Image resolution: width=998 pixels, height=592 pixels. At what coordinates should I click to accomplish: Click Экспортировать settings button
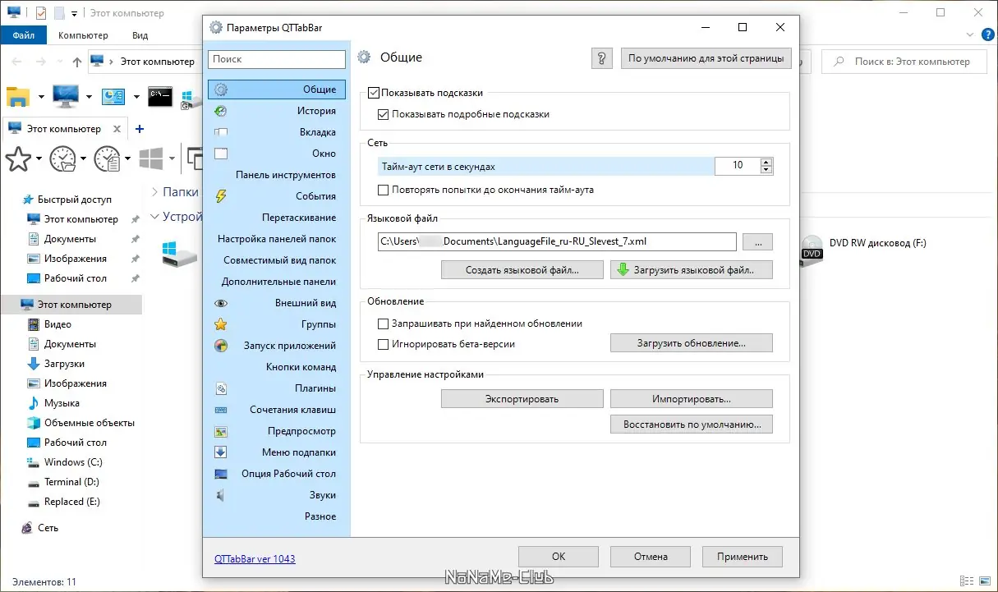[522, 399]
